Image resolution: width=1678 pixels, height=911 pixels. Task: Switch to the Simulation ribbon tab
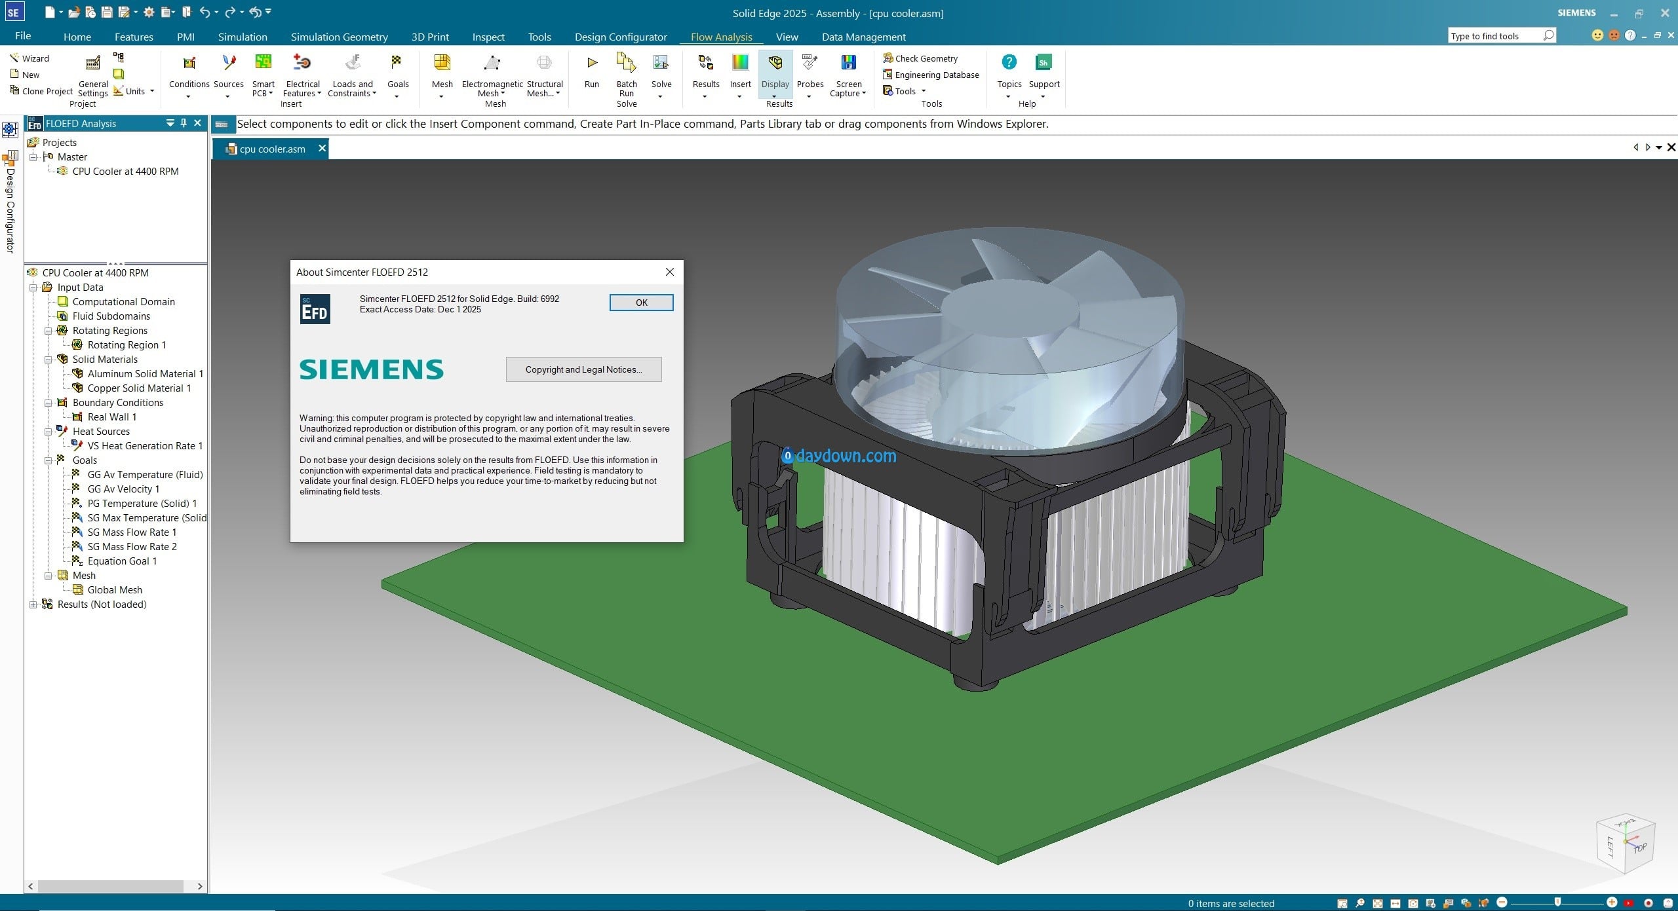tap(242, 37)
